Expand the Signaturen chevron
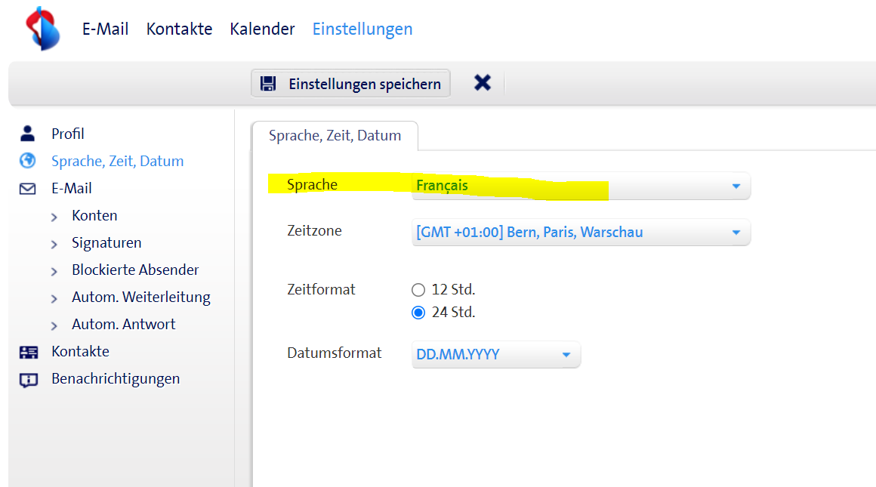 coord(54,244)
